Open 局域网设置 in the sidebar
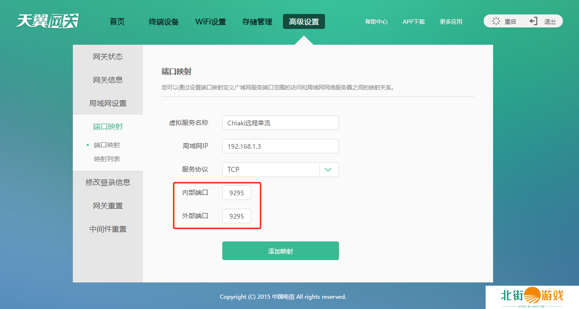This screenshot has height=309, width=579. coord(108,103)
